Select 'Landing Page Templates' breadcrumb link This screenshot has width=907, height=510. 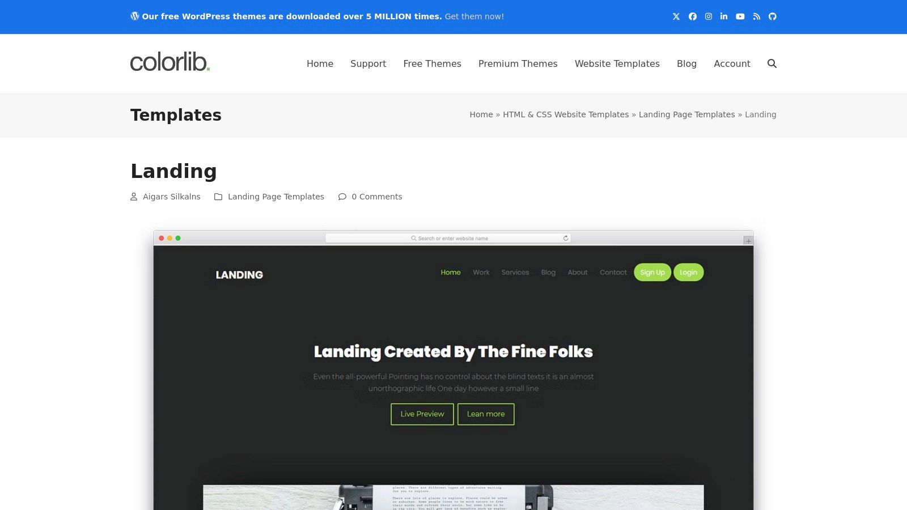pos(686,114)
